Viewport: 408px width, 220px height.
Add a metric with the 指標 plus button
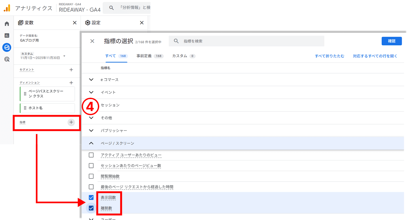pyautogui.click(x=71, y=122)
